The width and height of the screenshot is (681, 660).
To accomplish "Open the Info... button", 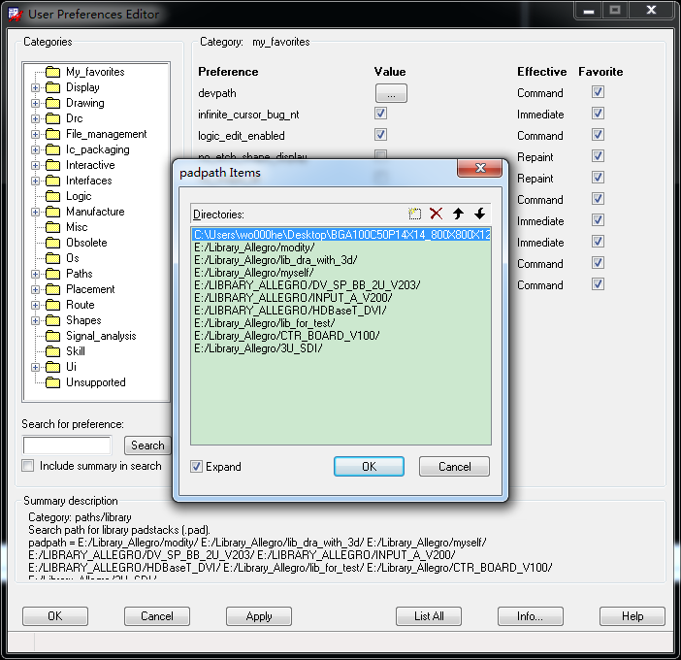I will tap(531, 616).
